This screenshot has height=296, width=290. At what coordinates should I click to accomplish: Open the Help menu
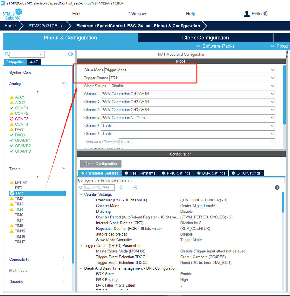pyautogui.click(x=191, y=14)
